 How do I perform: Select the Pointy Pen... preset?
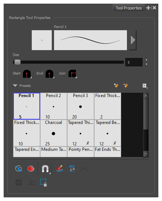coord(81,152)
